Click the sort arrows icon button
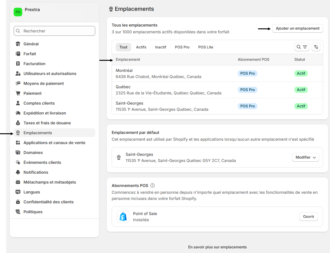 click(x=316, y=47)
